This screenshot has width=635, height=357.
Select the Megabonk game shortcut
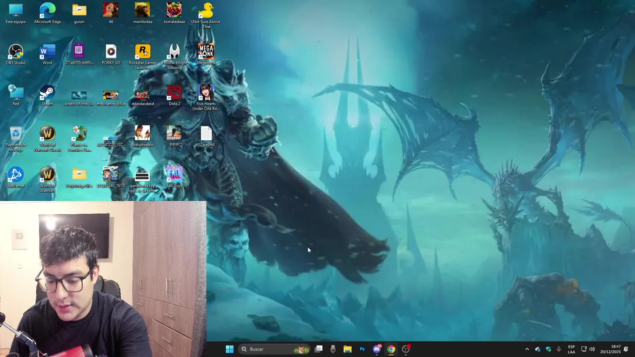pyautogui.click(x=206, y=55)
